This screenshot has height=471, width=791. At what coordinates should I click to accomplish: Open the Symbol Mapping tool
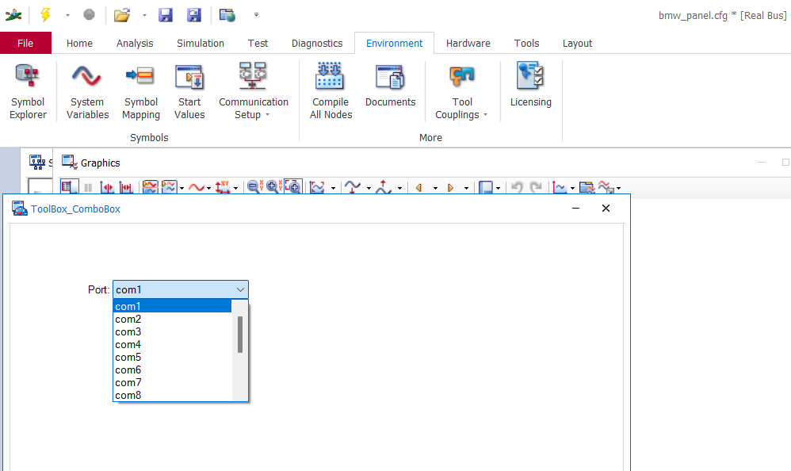pyautogui.click(x=141, y=92)
